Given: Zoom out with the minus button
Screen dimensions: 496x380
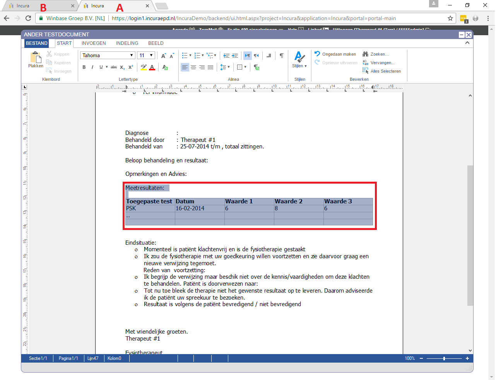Looking at the screenshot, I should point(421,358).
